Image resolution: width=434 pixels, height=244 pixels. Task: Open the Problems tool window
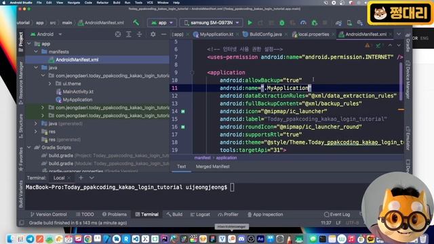115,214
